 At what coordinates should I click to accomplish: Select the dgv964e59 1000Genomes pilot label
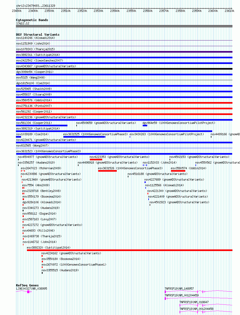pyautogui.click(x=179, y=123)
